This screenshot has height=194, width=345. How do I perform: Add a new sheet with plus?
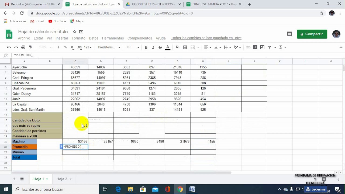tap(14, 179)
